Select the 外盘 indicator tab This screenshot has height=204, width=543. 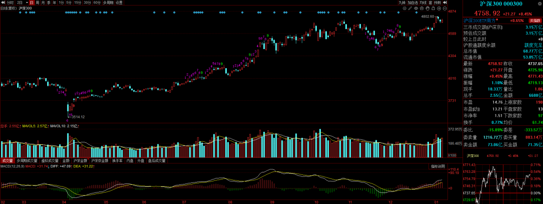pyautogui.click(x=141, y=160)
